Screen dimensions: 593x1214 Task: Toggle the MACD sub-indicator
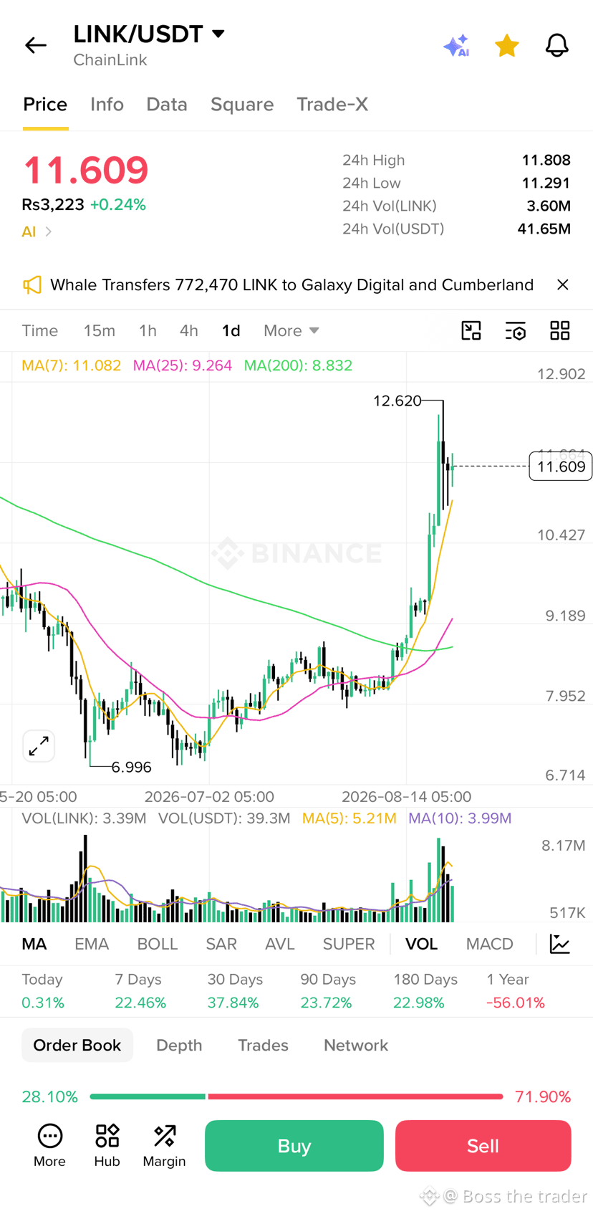click(490, 944)
